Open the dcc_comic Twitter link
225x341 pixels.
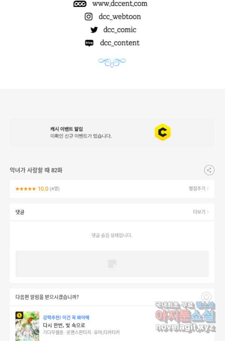point(120,30)
